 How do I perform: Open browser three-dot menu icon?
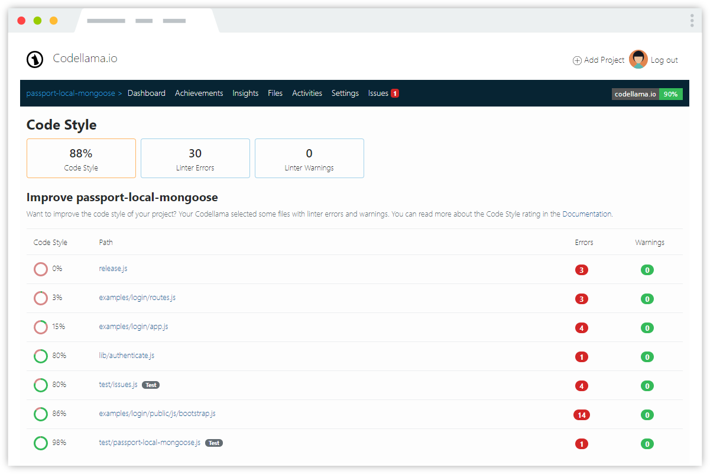[x=692, y=21]
